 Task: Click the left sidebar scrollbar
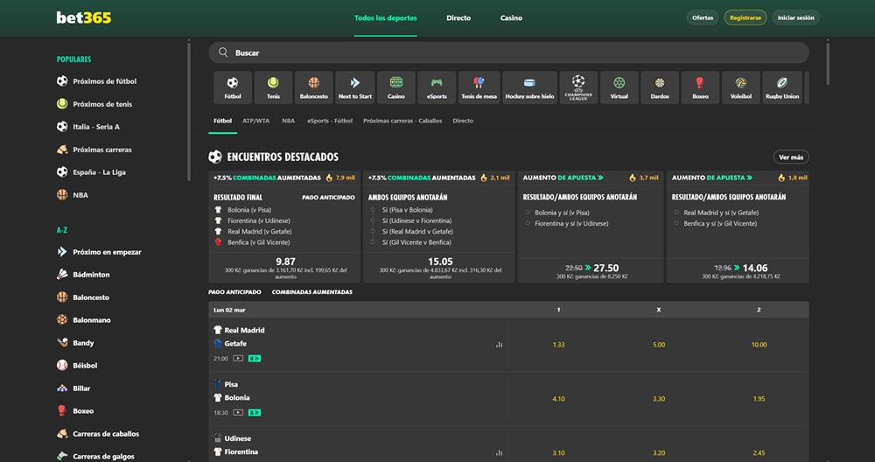(x=189, y=112)
